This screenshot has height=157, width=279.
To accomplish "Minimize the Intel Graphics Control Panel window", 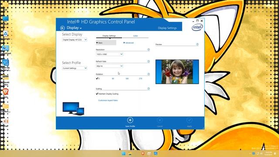I will point(193,21).
